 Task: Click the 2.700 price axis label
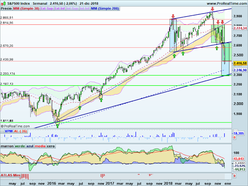(238, 36)
